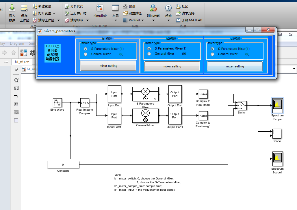Viewport: 297px width, 210px height.
Task: Expand the Clear Commands (清除命令) dropdown
Action: (88, 20)
